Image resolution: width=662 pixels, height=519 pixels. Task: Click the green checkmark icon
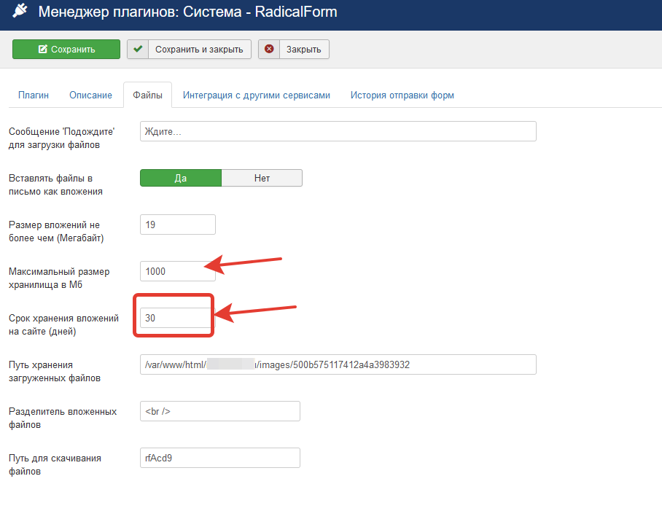point(137,50)
